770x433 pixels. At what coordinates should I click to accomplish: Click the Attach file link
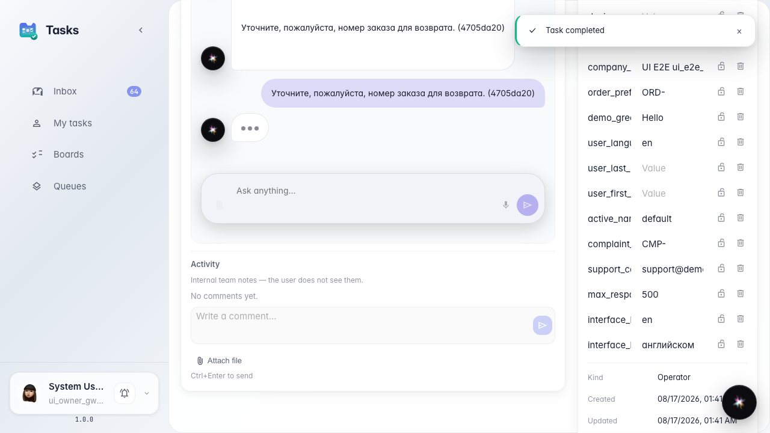[219, 361]
